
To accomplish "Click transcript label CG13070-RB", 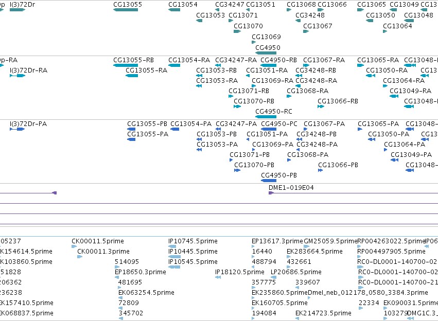I will click(x=254, y=101).
